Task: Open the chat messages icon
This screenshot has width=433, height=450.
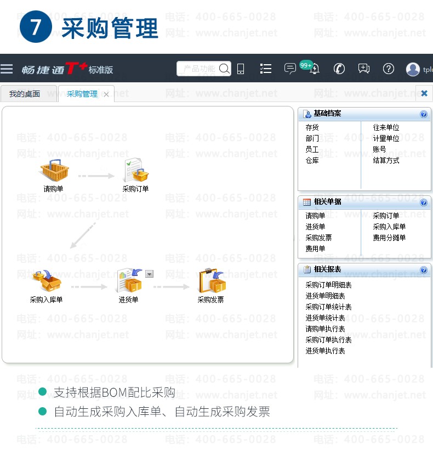Action: point(290,69)
